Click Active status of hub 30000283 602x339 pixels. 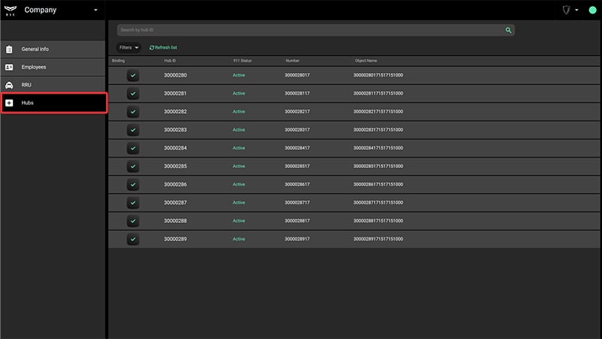239,130
